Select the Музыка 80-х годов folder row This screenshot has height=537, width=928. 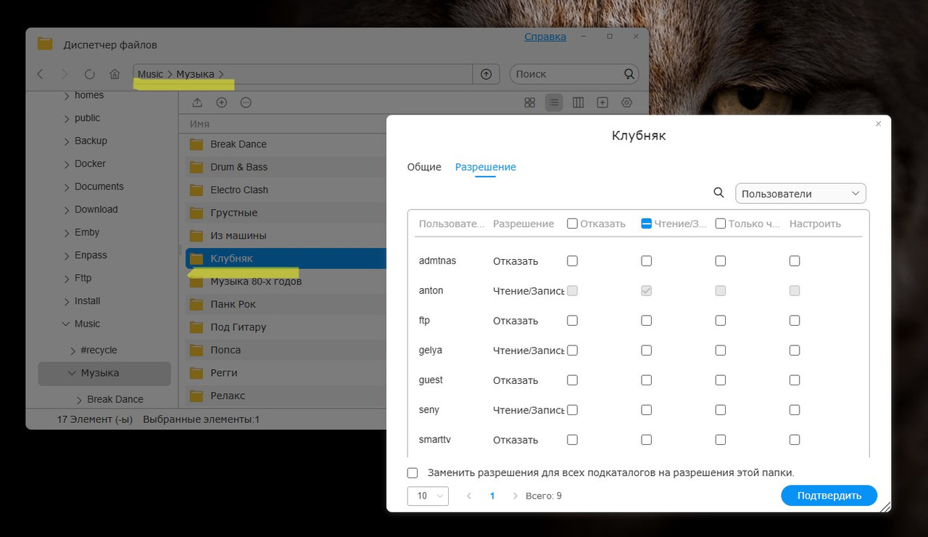pos(286,282)
